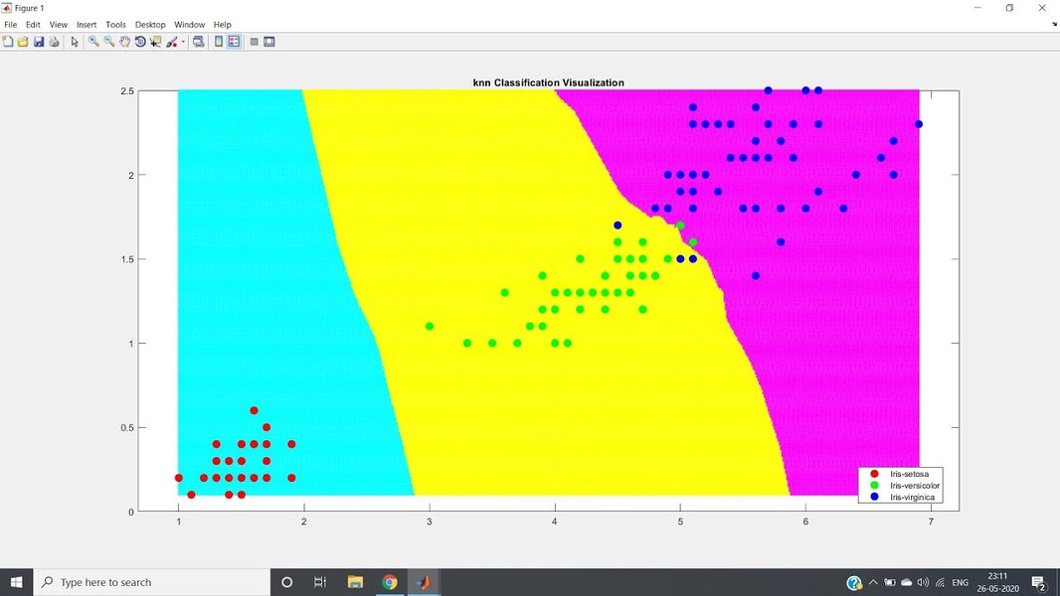This screenshot has width=1060, height=596.
Task: Click the 'Iris-versicolor' legend entry
Action: [x=915, y=486]
